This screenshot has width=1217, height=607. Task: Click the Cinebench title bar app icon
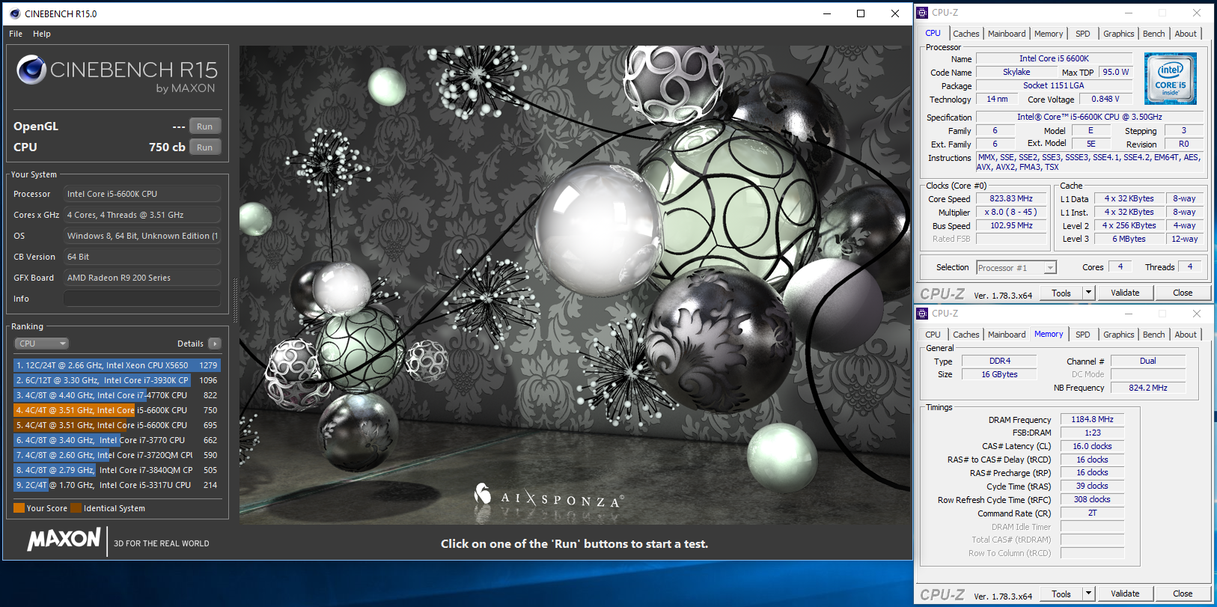15,13
